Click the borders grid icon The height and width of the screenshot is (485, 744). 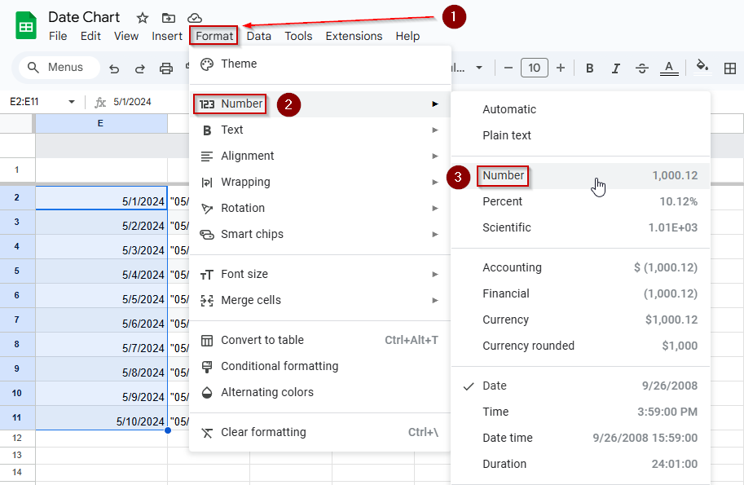pos(730,68)
